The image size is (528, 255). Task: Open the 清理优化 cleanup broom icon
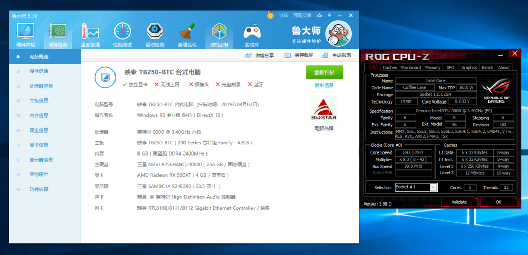[187, 35]
